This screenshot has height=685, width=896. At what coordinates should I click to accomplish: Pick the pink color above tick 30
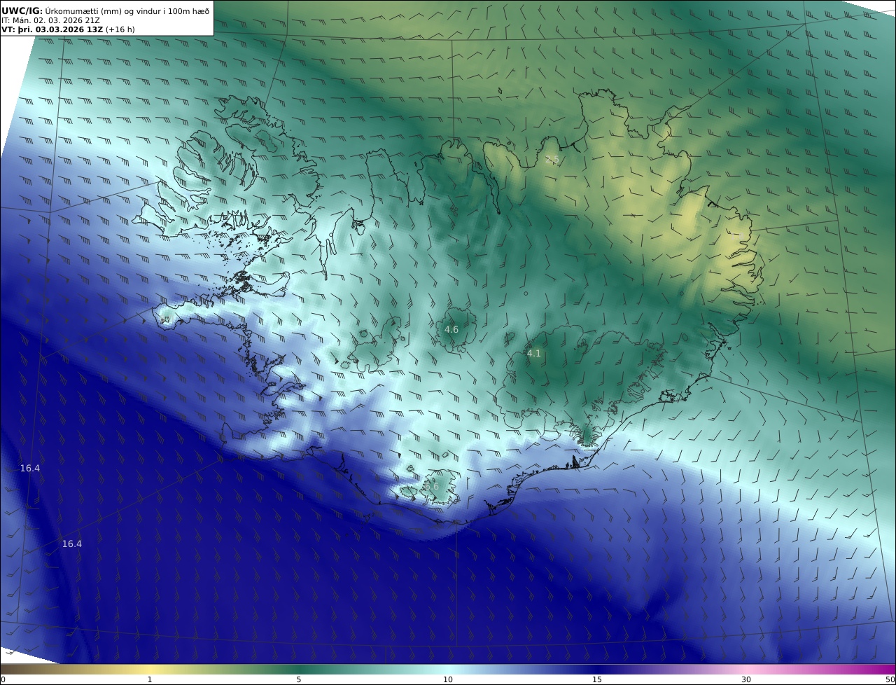coord(746,669)
